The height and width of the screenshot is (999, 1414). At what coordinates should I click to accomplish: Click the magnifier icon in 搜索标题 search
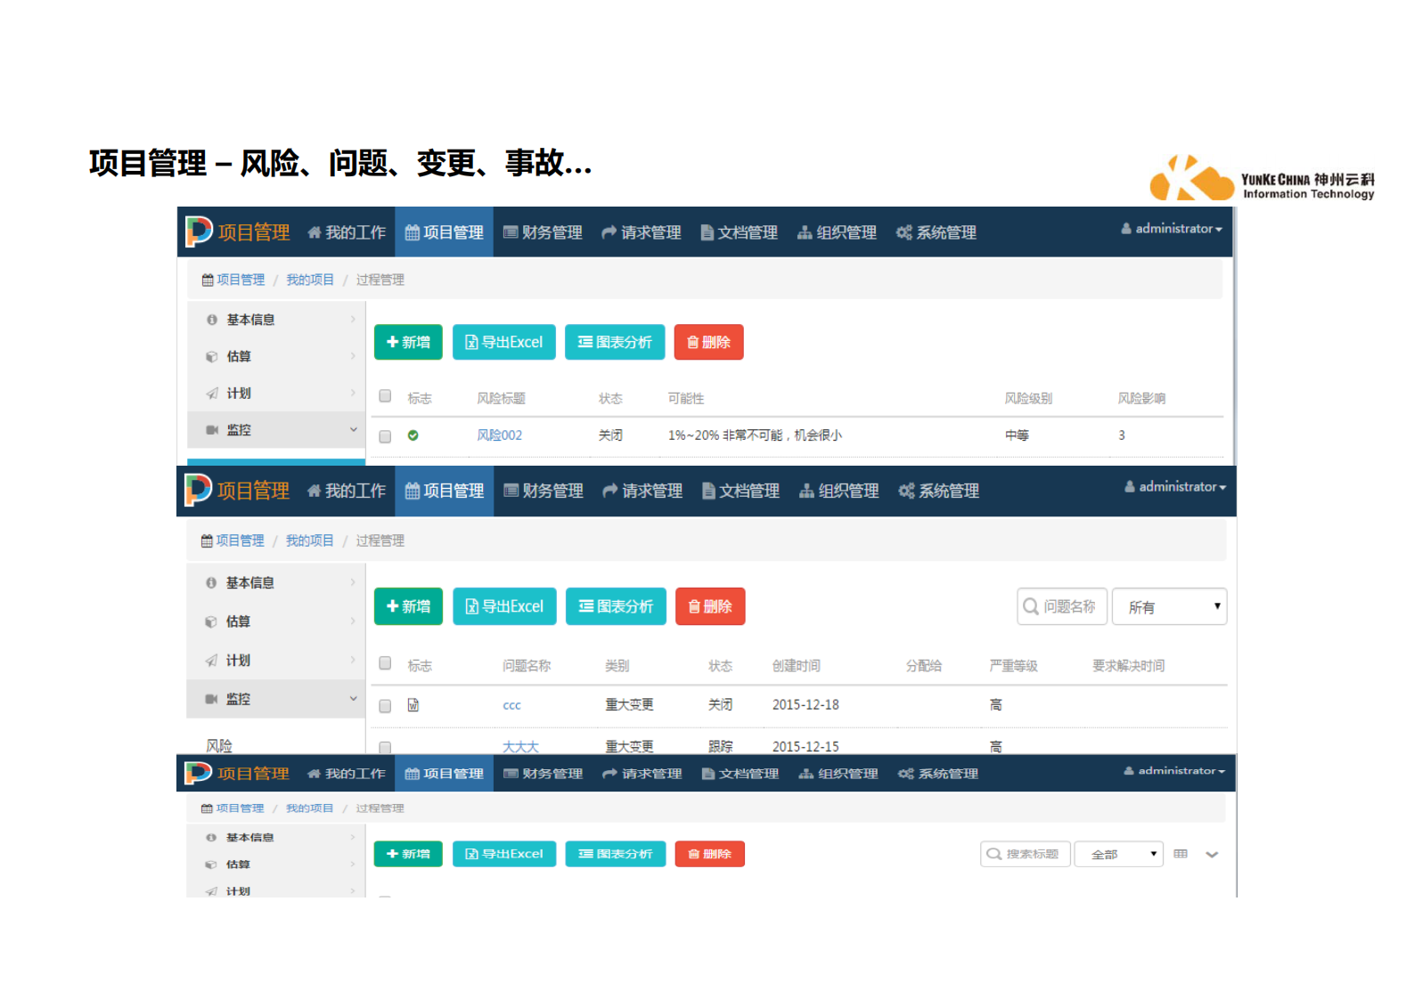993,854
